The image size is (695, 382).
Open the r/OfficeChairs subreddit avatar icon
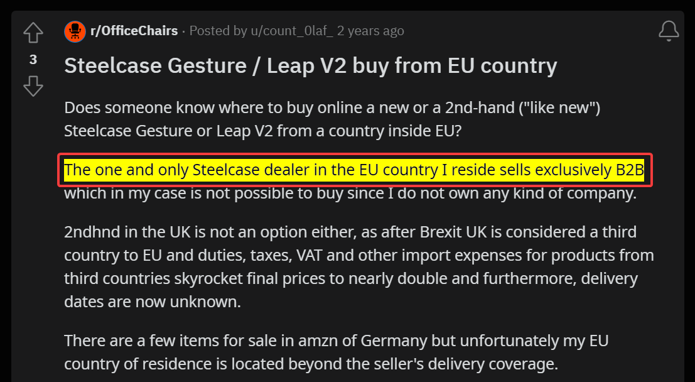tap(75, 31)
